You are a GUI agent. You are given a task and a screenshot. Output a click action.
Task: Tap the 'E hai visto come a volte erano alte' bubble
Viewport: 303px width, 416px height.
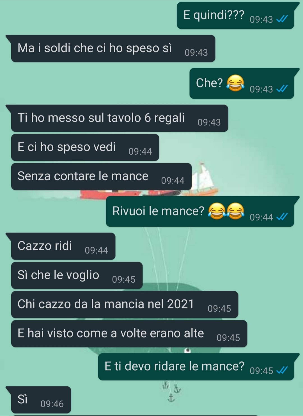[129, 334]
